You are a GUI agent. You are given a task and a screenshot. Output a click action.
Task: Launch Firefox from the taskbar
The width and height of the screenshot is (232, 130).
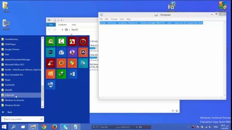point(54,127)
